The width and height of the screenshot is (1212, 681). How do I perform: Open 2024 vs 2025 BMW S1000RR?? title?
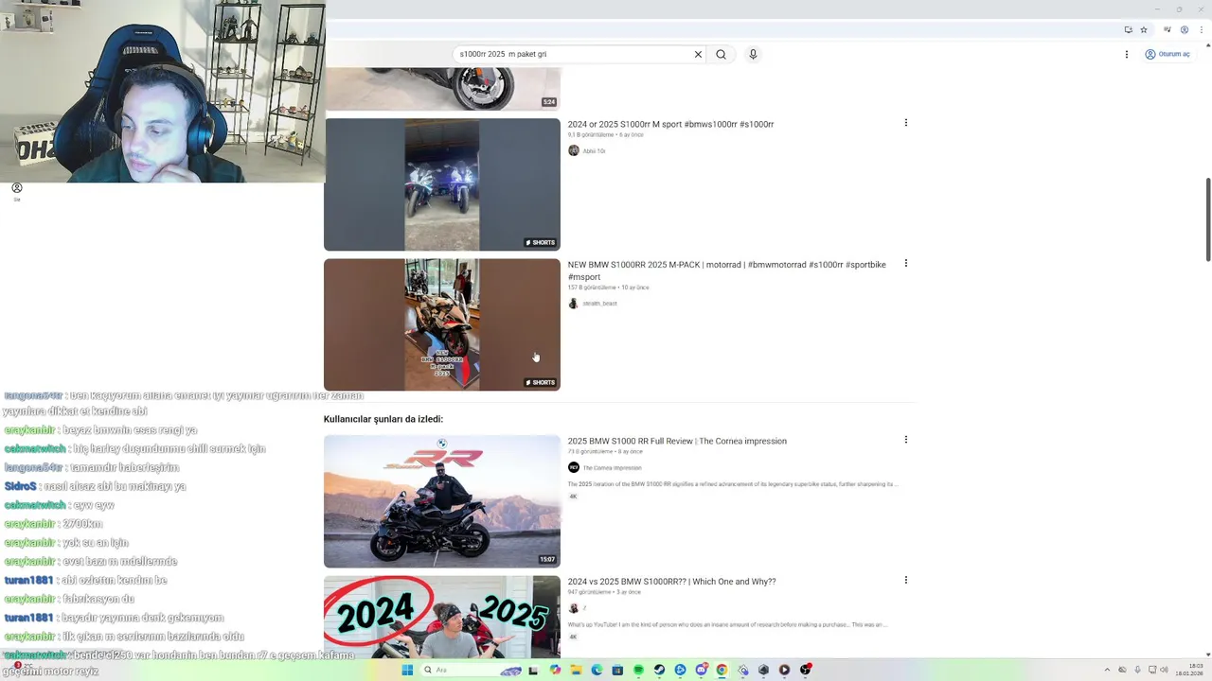pyautogui.click(x=671, y=582)
